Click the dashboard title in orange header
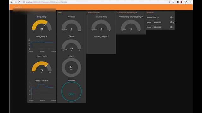Screen dimensions: 202x113 (x=18, y=7)
